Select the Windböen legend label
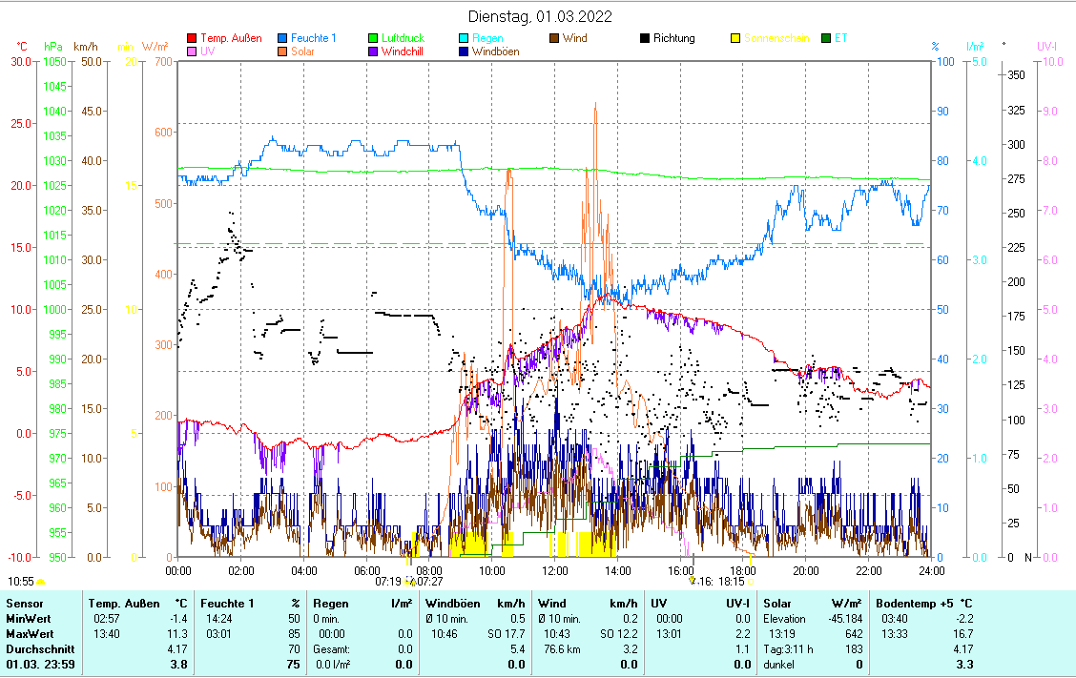1076x678 pixels. coord(495,51)
